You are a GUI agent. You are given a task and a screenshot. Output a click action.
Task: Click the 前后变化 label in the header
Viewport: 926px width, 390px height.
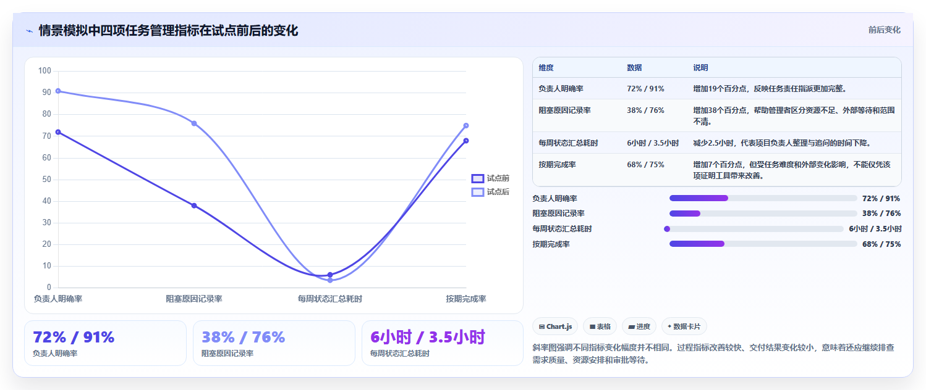tap(884, 30)
